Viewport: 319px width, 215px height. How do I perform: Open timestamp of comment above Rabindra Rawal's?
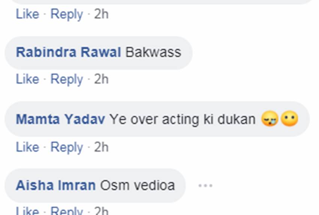(x=101, y=14)
